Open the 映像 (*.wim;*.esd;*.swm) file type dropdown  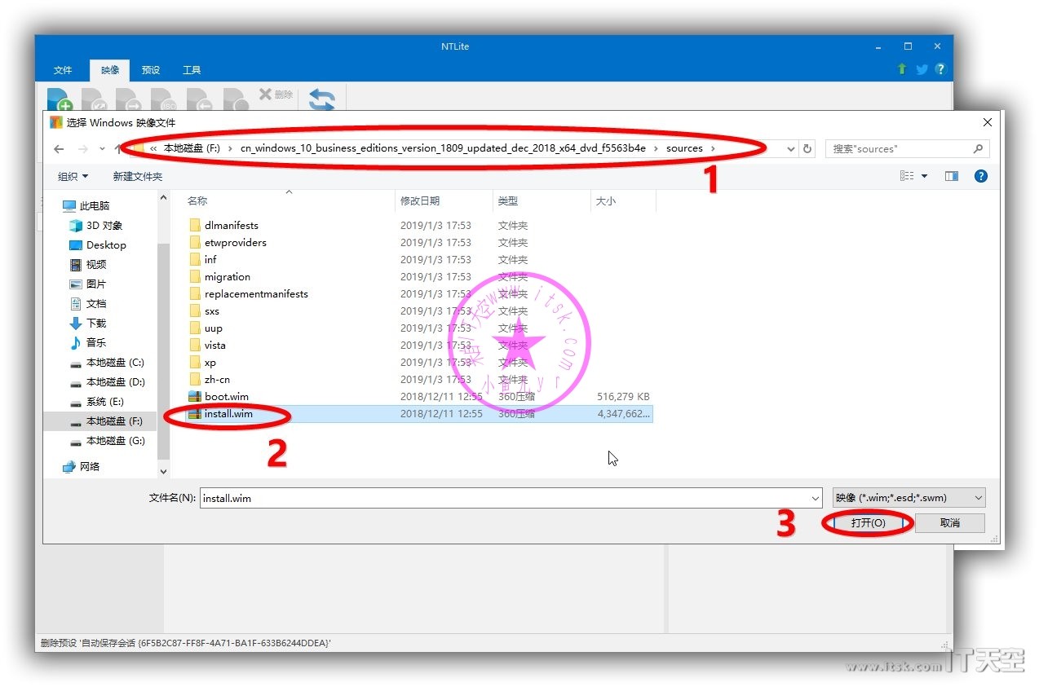tap(909, 498)
